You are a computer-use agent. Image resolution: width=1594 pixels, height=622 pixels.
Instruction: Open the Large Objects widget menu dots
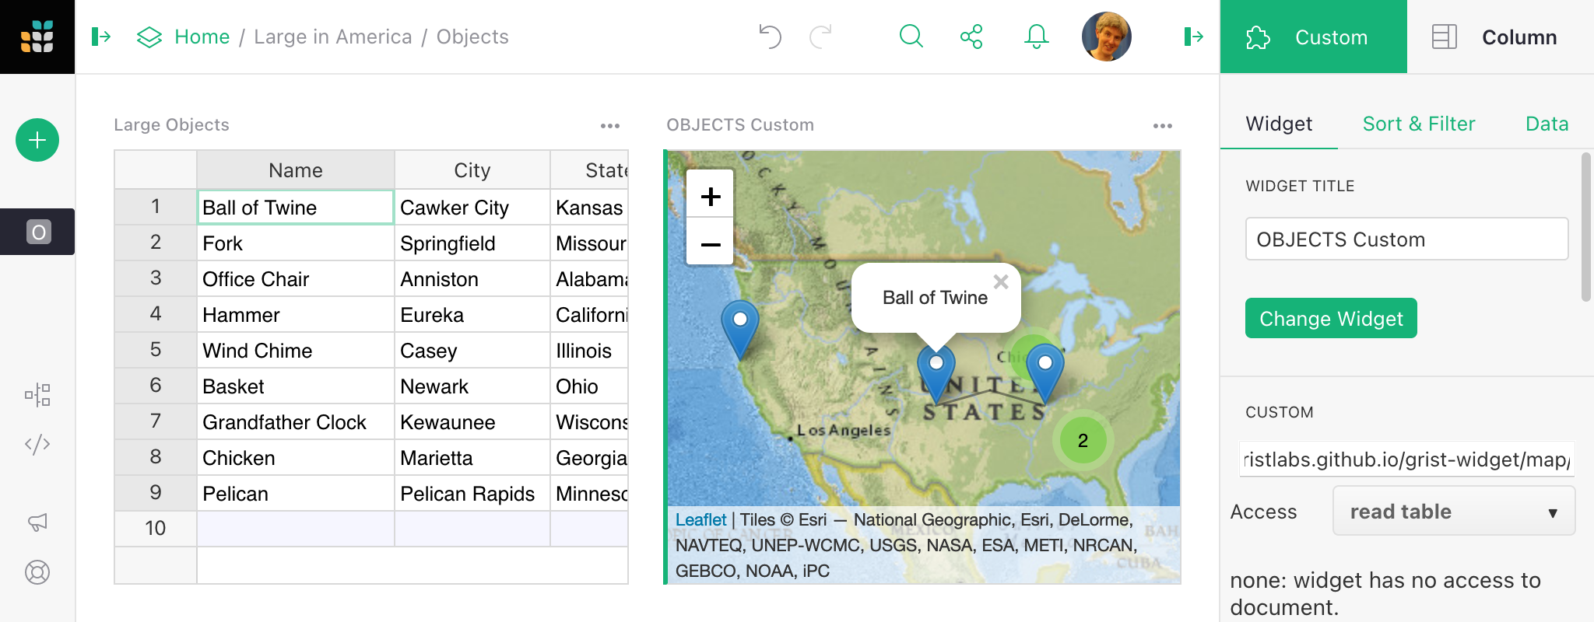pos(610,125)
